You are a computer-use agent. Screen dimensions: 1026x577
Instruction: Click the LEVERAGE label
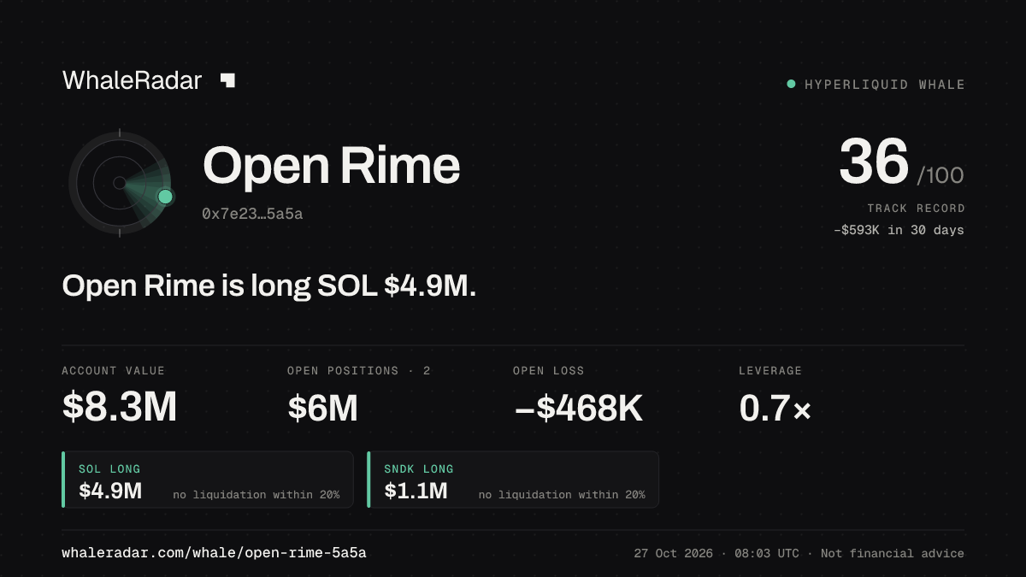point(770,371)
